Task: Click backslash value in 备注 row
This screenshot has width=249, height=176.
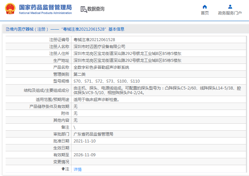Action: pos(74,127)
